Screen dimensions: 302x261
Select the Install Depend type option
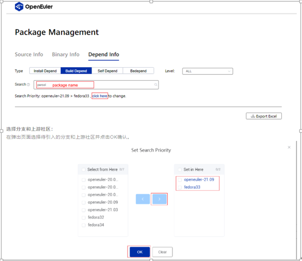click(x=45, y=71)
